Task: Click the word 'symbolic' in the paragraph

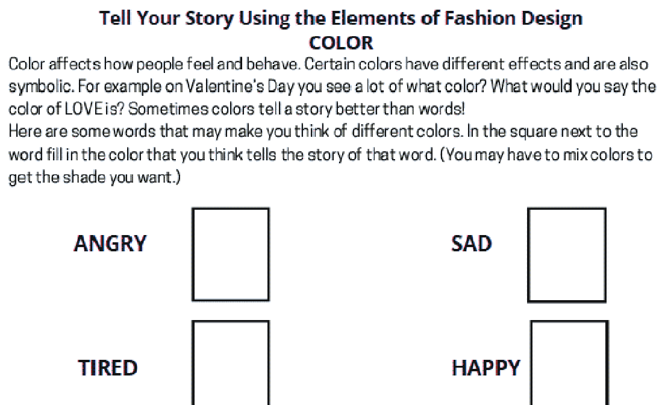Action: [x=41, y=87]
